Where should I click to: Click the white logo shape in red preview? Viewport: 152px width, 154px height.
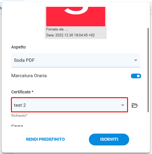pos(76,10)
